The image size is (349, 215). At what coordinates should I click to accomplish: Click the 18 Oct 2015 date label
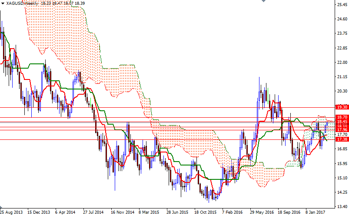pos(206,212)
